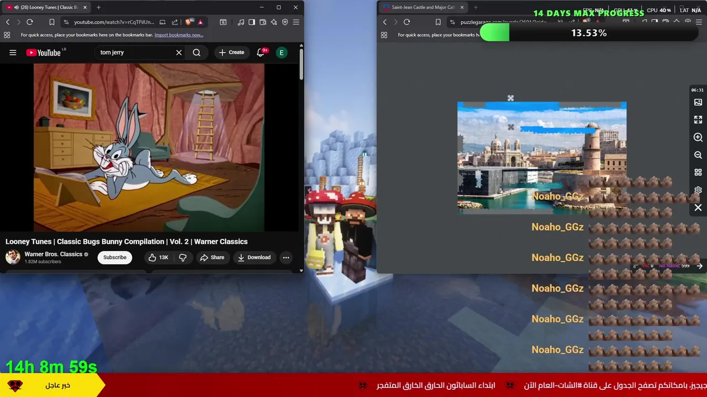Open puzzle settings gear
This screenshot has width=707, height=397.
[698, 190]
